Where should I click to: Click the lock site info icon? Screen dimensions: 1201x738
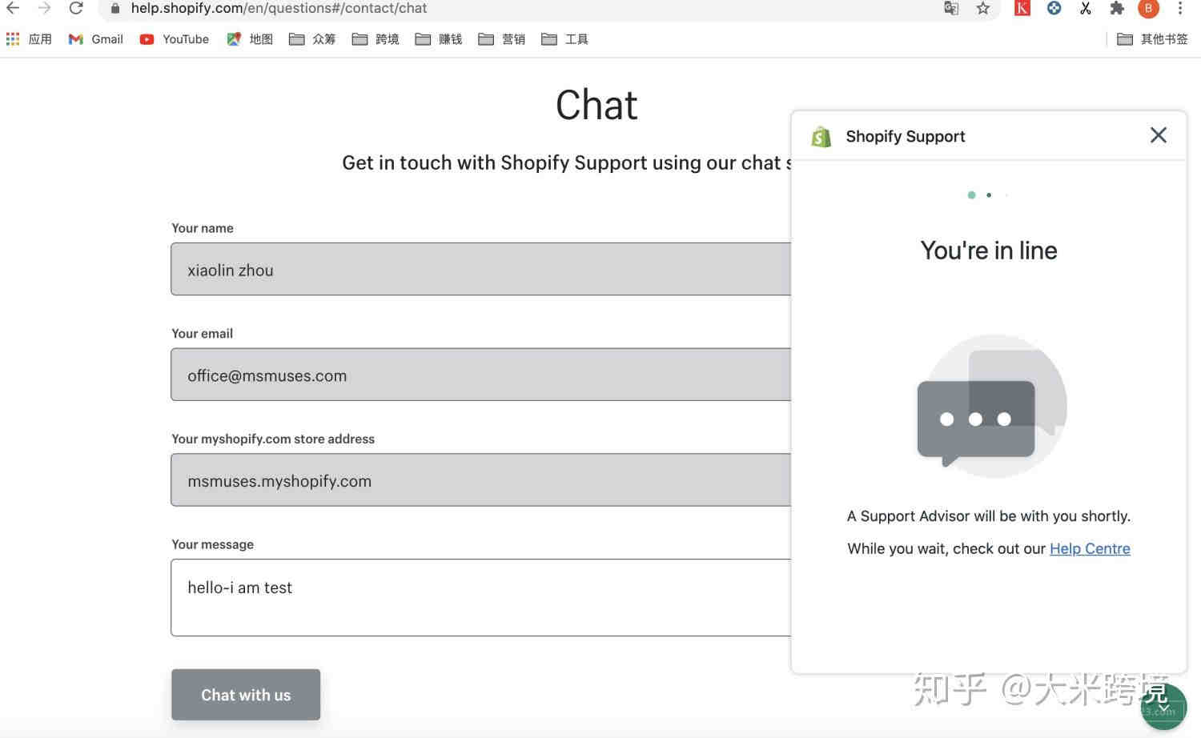point(115,8)
